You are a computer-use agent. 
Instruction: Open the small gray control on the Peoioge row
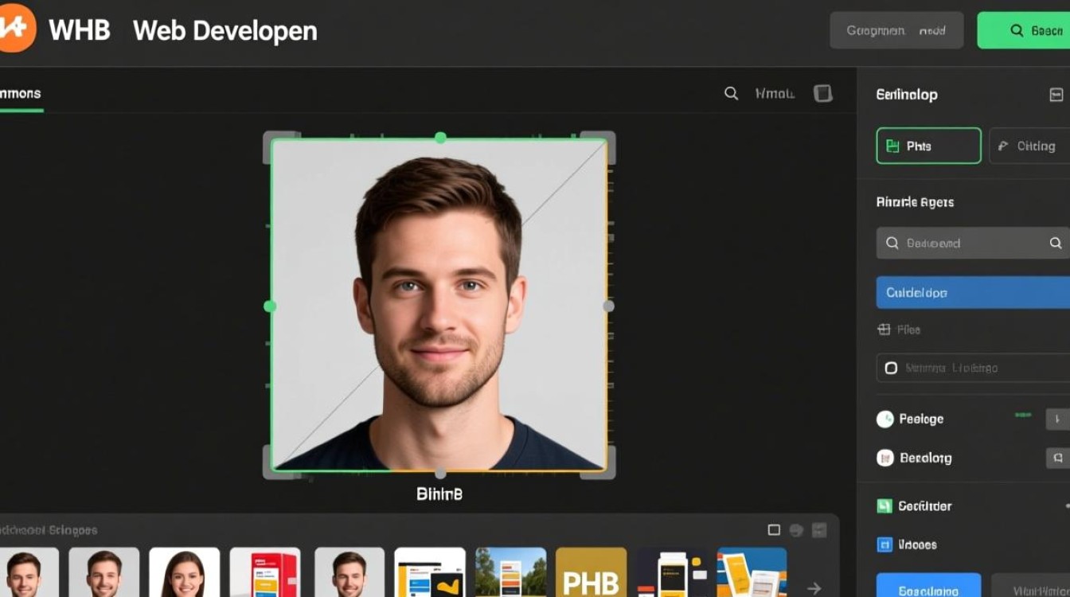click(x=1057, y=419)
